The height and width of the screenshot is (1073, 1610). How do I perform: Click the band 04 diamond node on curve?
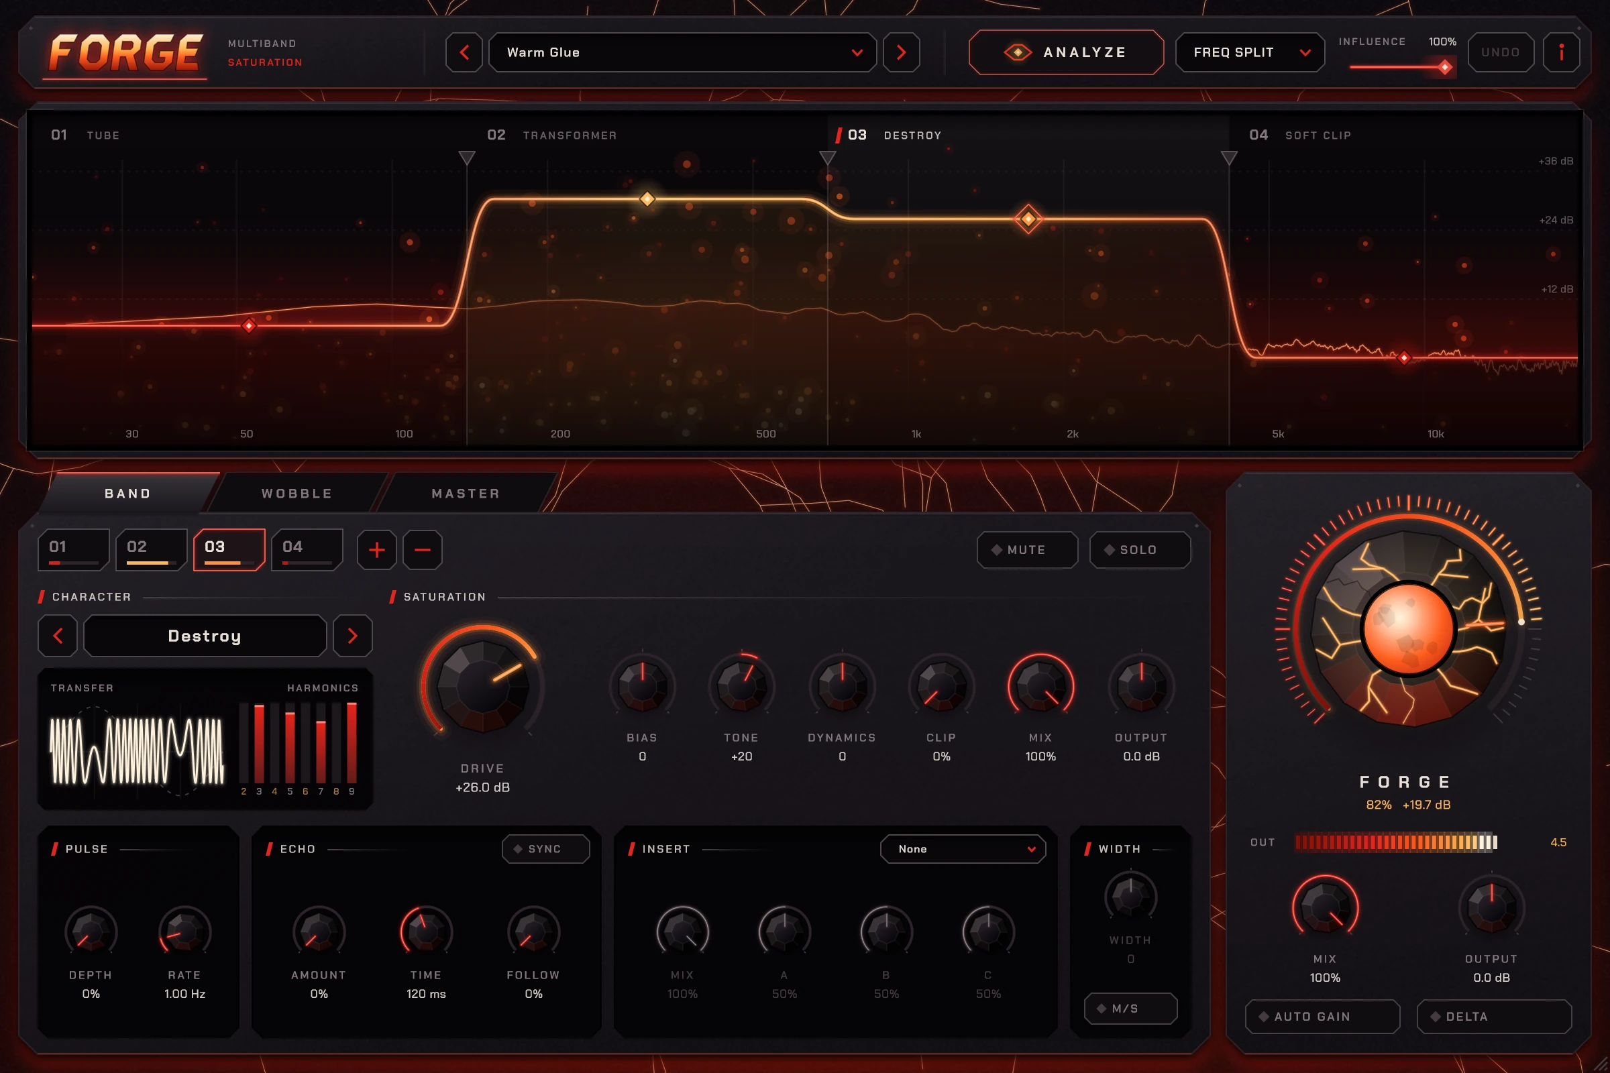[x=1404, y=357]
